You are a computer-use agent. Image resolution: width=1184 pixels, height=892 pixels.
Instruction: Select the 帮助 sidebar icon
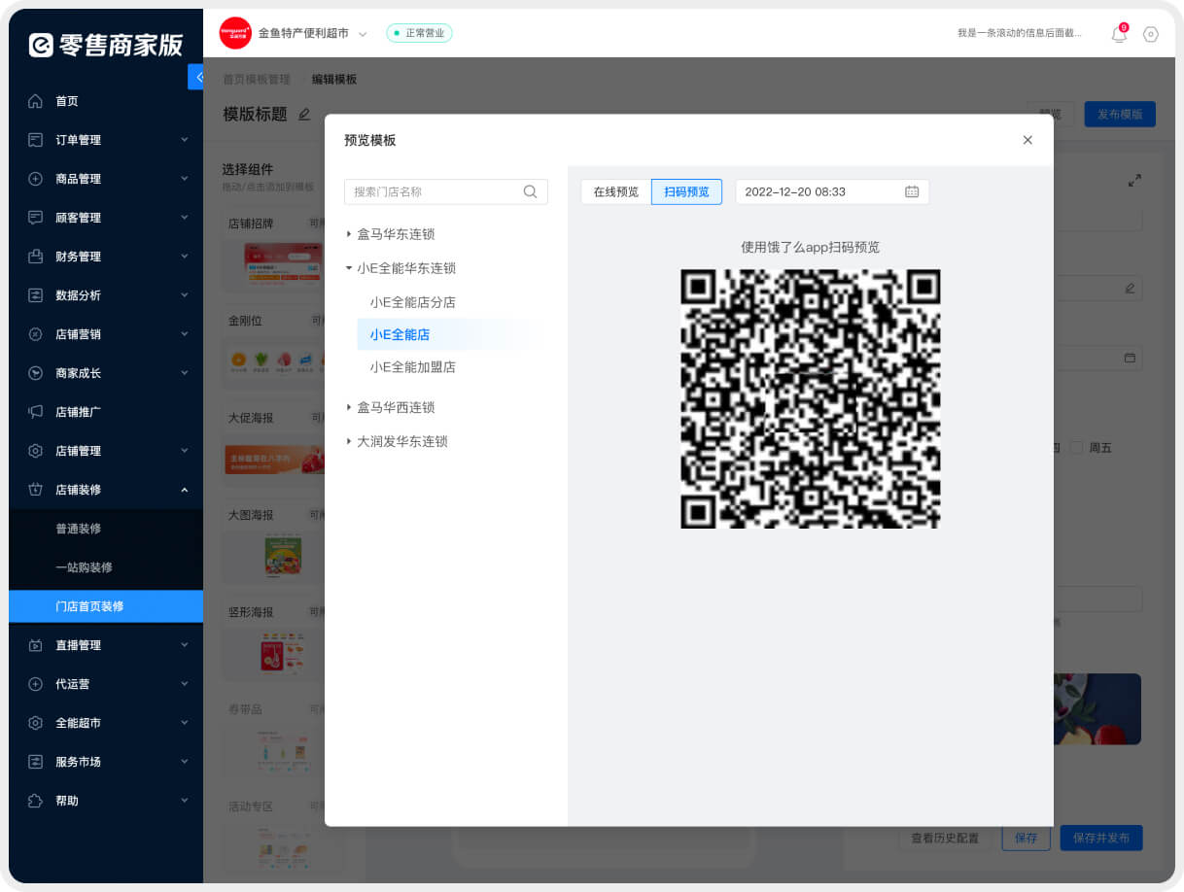pyautogui.click(x=36, y=801)
